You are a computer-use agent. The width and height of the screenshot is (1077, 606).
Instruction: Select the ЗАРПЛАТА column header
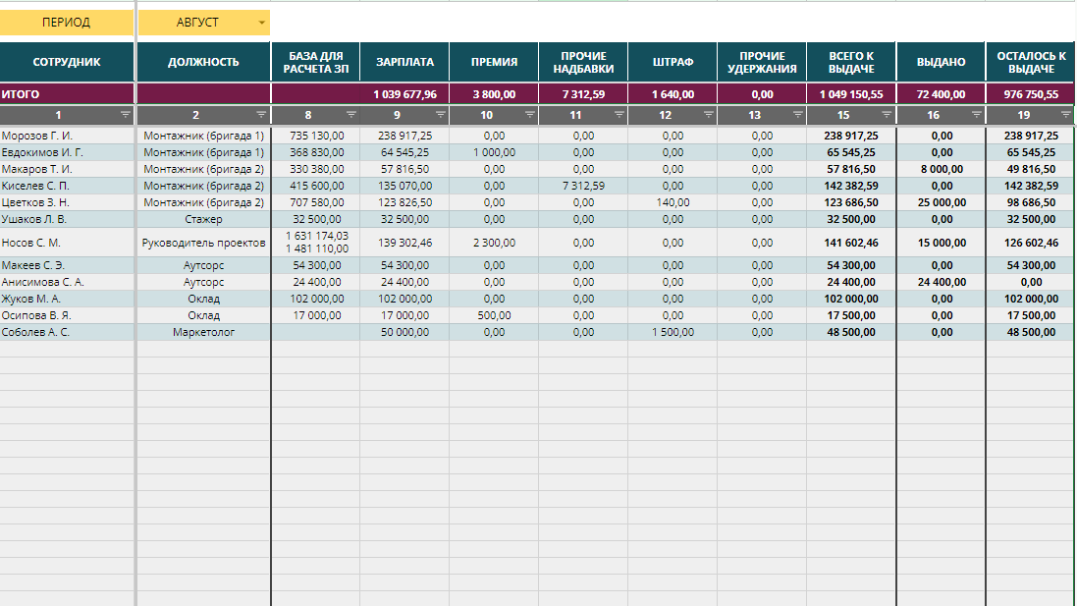point(404,62)
